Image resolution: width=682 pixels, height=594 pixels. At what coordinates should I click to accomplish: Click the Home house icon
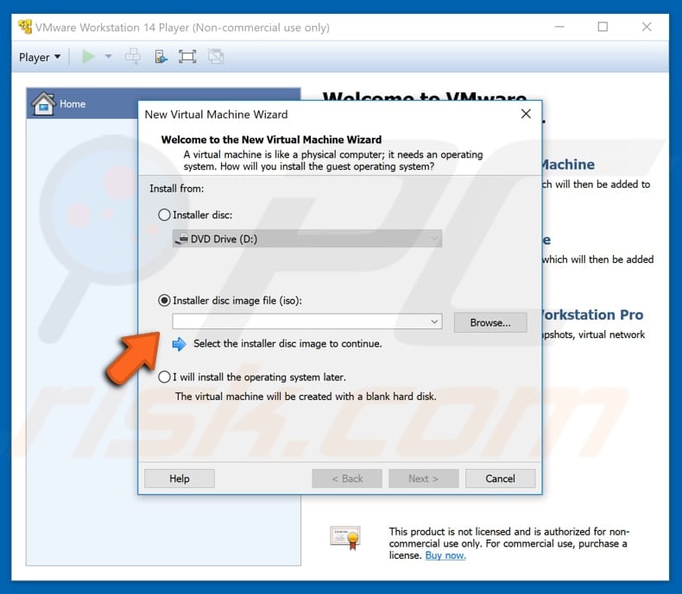[x=43, y=103]
